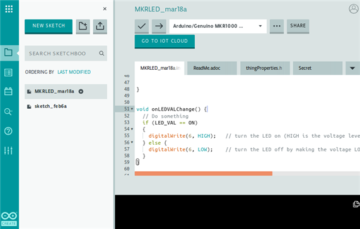Open the three-dots more options menu
The image size is (360, 229).
(277, 26)
